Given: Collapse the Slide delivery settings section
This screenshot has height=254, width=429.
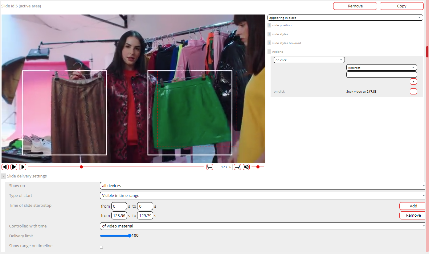Looking at the screenshot, I should (x=4, y=176).
